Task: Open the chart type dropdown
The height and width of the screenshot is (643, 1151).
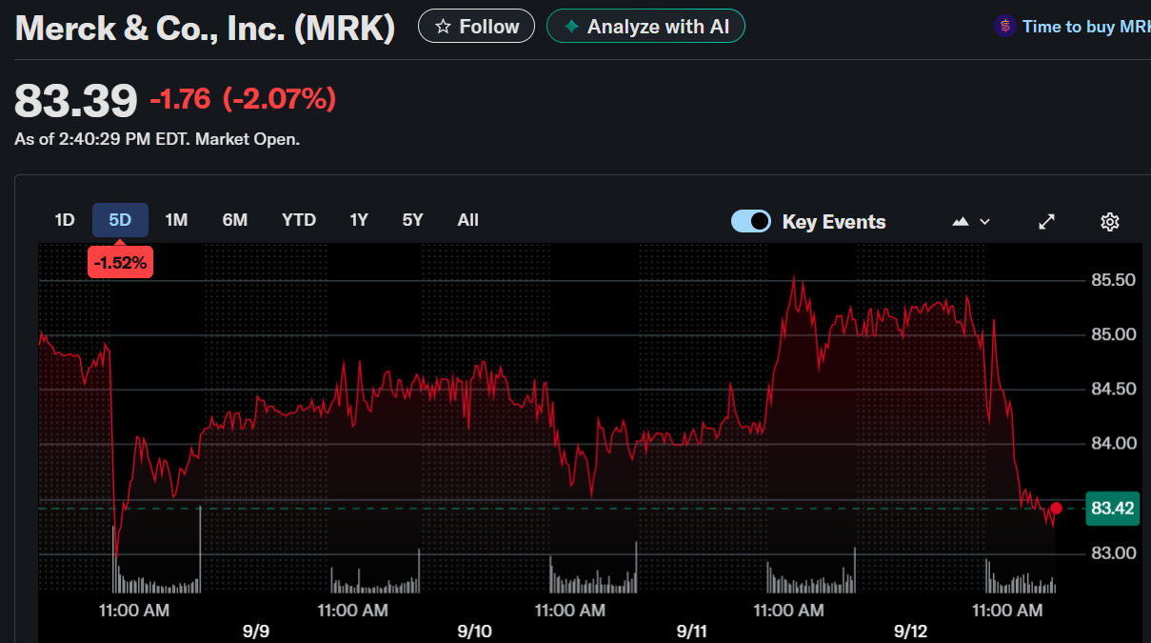Action: click(x=971, y=221)
